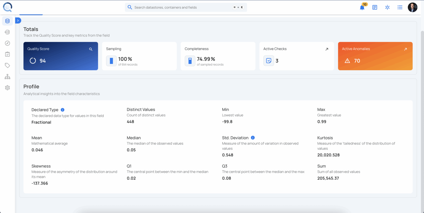424x213 pixels.
Task: Click the info icon beside Std. Deviation
Action: click(x=254, y=138)
